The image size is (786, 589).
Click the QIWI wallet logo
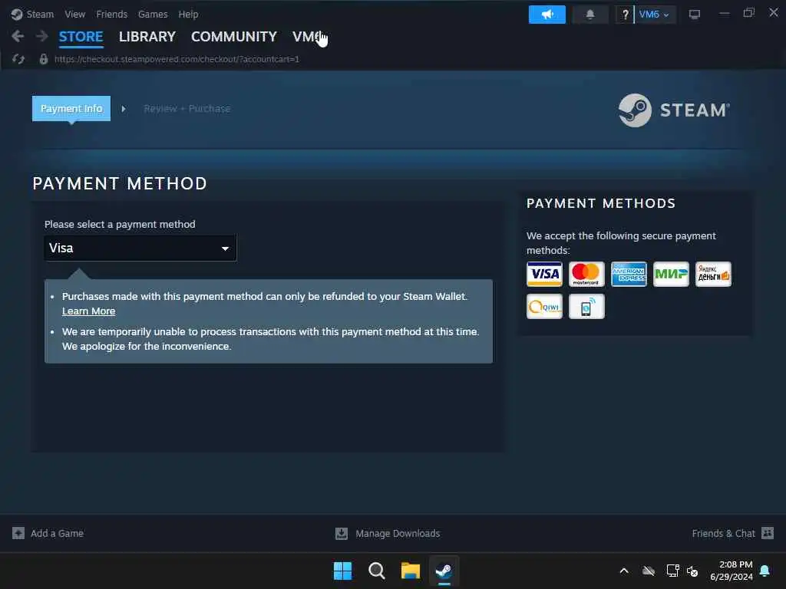(544, 306)
